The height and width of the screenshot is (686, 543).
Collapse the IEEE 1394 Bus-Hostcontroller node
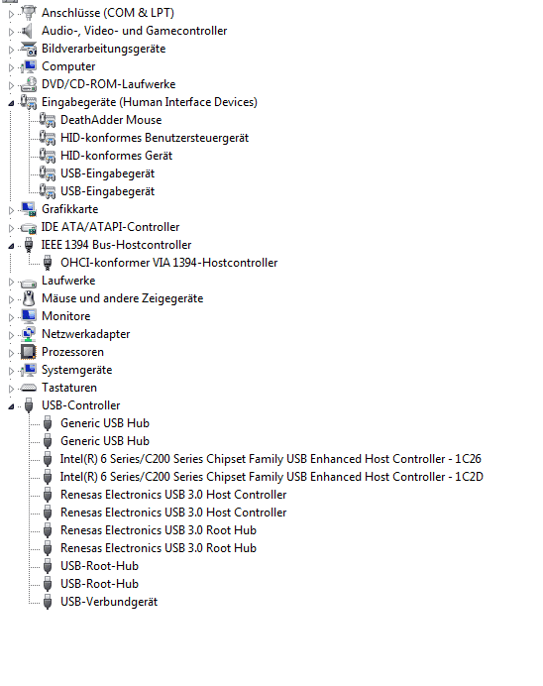tap(11, 246)
